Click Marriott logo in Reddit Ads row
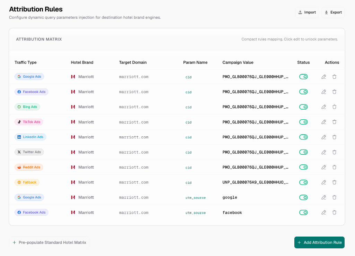Screen dimensions: 355x256 73,167
